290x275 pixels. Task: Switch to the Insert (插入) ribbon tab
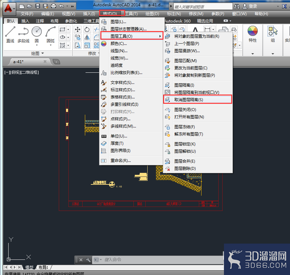(x=25, y=21)
